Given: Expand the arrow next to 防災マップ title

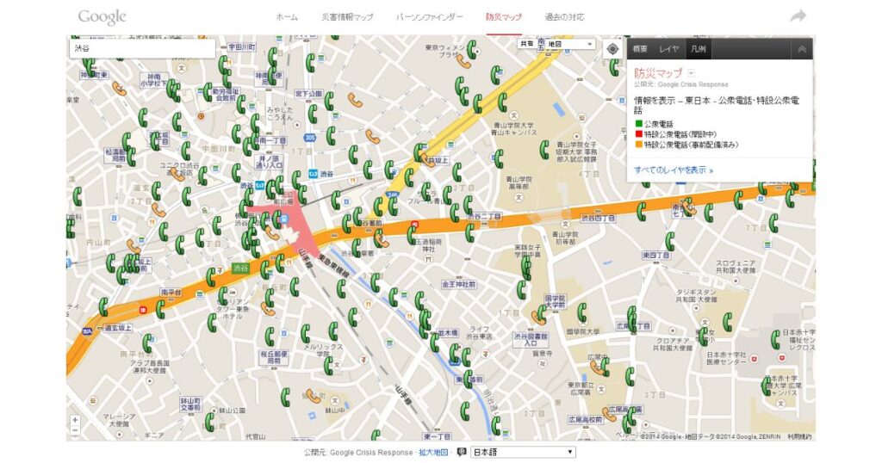Looking at the screenshot, I should click(692, 73).
